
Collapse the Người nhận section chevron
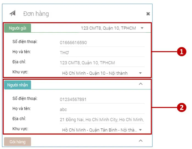coord(141,84)
